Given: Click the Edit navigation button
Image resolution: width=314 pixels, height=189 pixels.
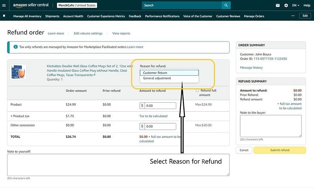Looking at the screenshot, I should pyautogui.click(x=305, y=16).
